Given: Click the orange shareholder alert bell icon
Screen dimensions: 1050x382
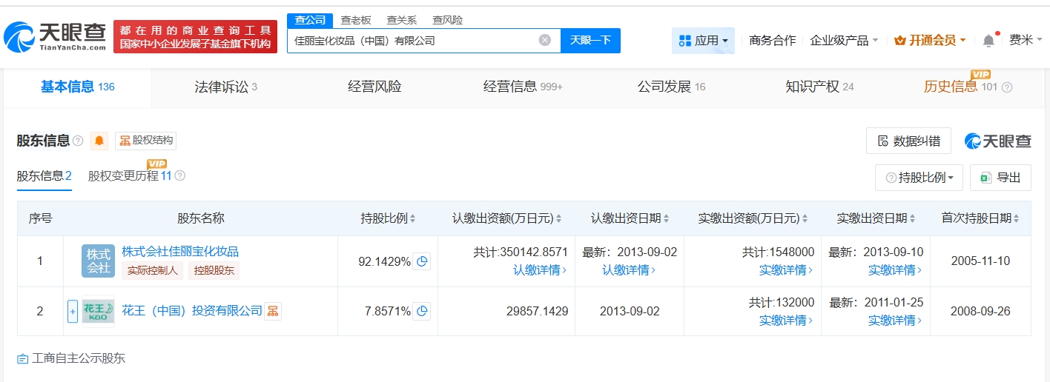Looking at the screenshot, I should pos(99,141).
